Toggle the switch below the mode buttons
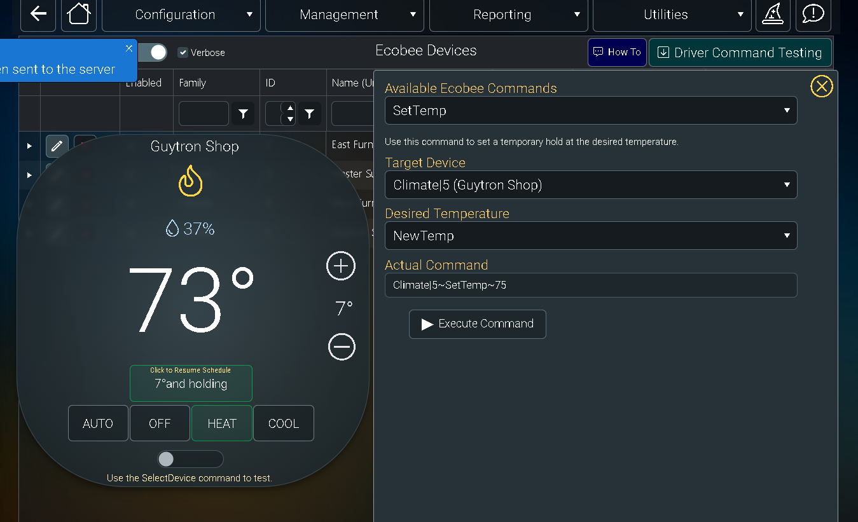 pos(190,459)
